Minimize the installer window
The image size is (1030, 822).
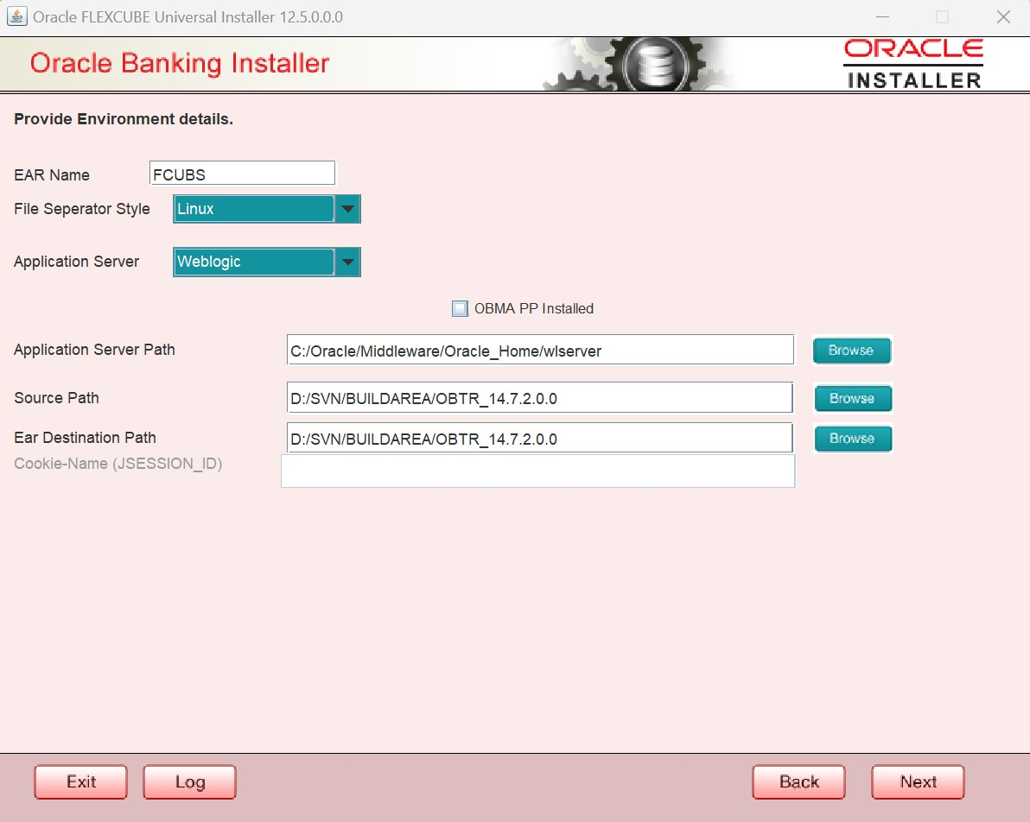(x=882, y=17)
